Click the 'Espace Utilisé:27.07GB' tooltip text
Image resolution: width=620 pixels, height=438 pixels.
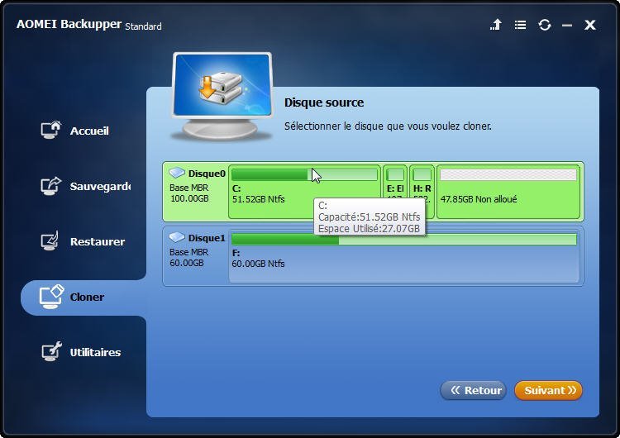[369, 229]
